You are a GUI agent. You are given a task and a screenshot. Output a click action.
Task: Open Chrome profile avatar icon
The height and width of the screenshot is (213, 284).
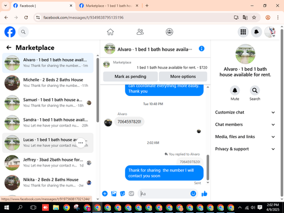[x=268, y=18]
